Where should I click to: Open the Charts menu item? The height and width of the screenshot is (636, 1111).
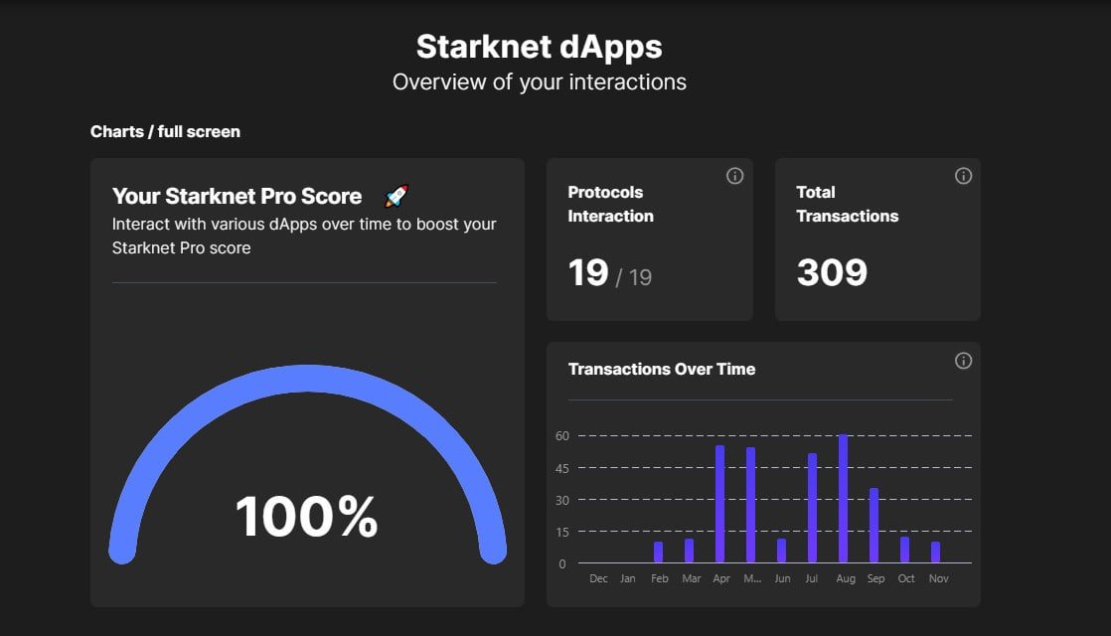tap(118, 131)
